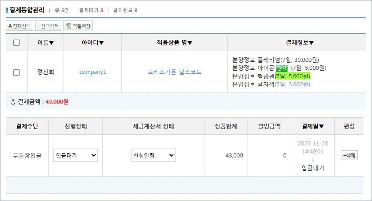Open the company1 user ID link
This screenshot has width=372, height=201.
pos(92,72)
